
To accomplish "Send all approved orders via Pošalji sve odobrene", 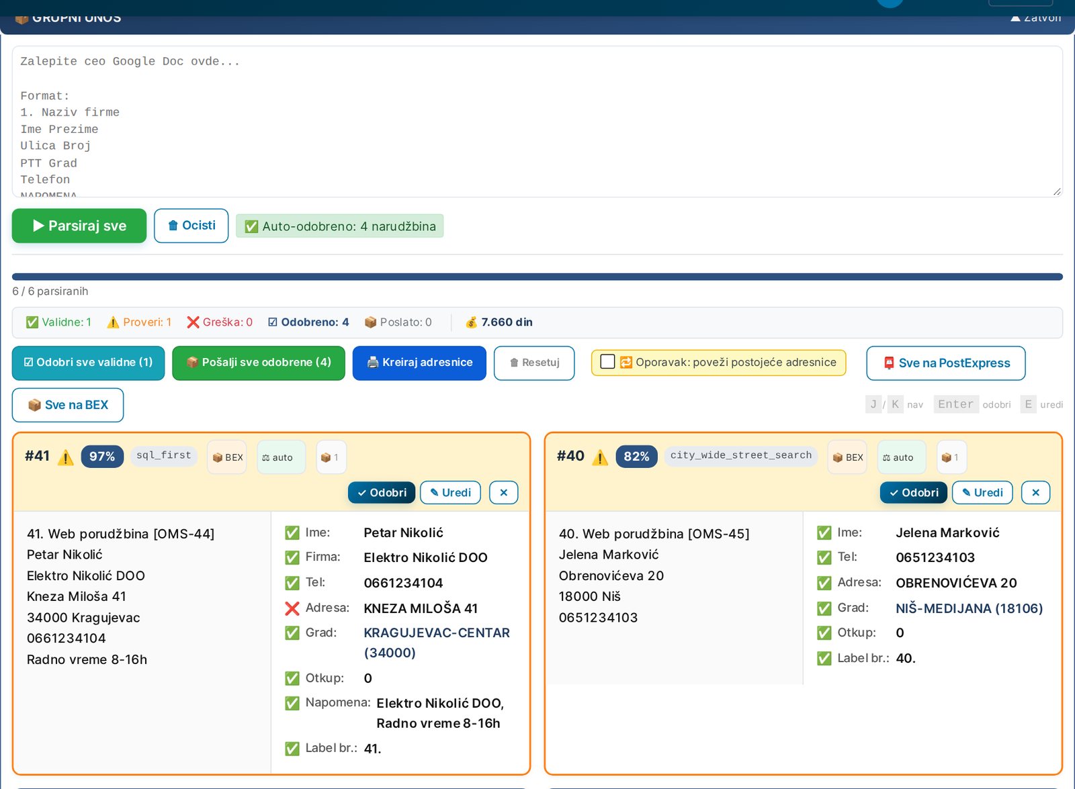I will point(259,363).
